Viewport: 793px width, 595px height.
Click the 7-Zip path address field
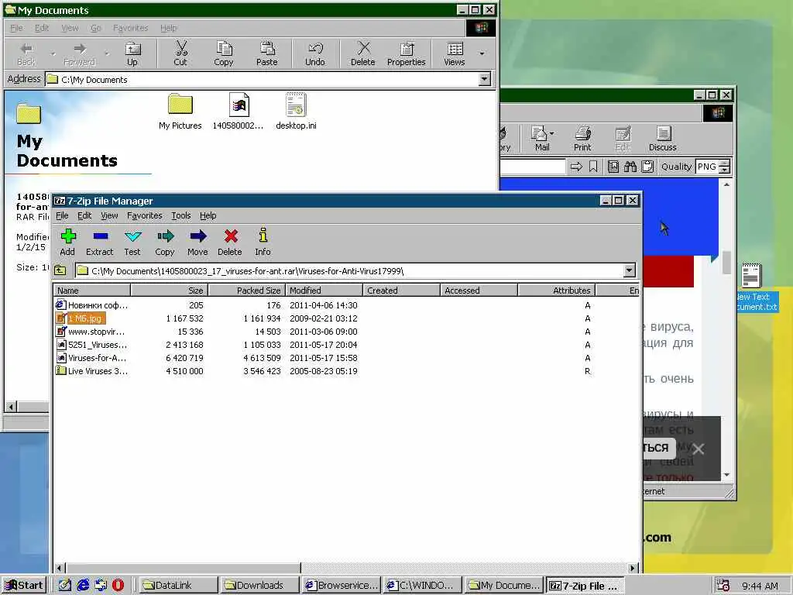click(349, 270)
